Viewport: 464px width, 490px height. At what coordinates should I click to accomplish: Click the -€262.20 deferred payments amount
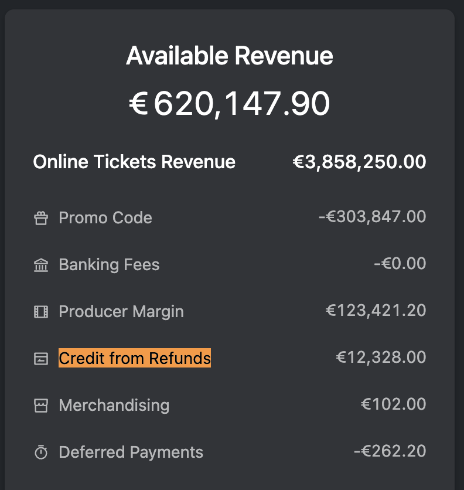click(x=390, y=451)
